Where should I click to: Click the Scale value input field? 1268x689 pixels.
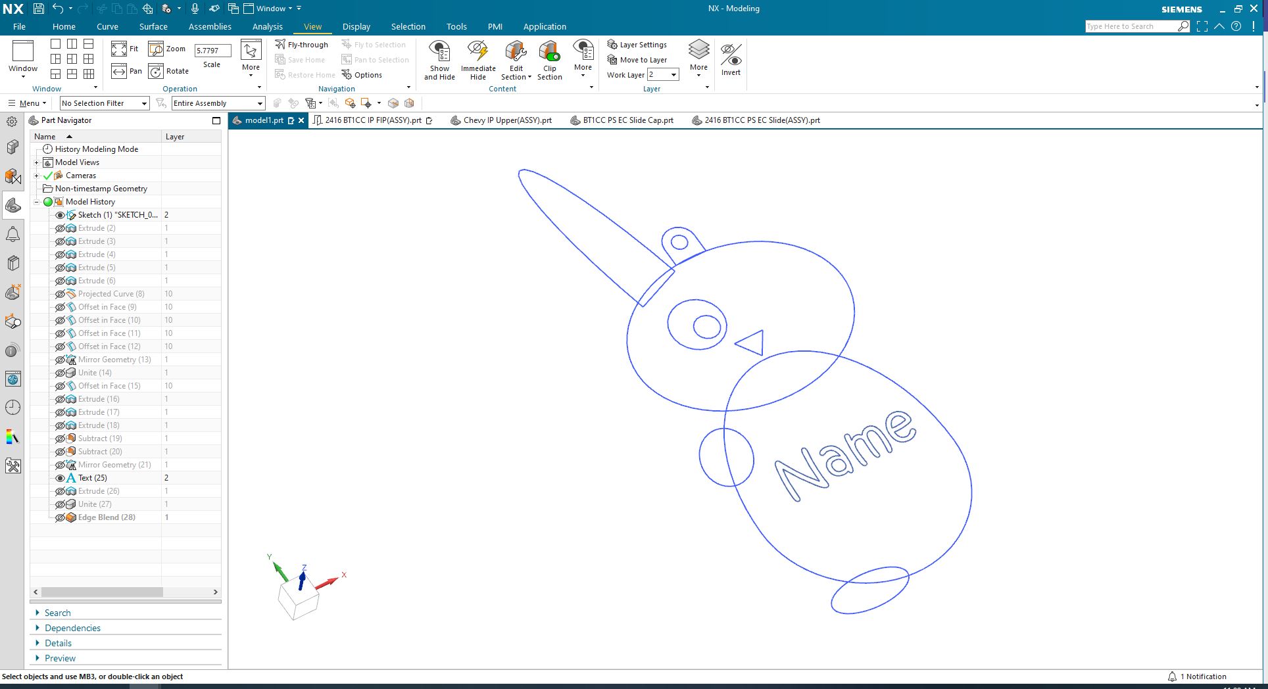212,51
